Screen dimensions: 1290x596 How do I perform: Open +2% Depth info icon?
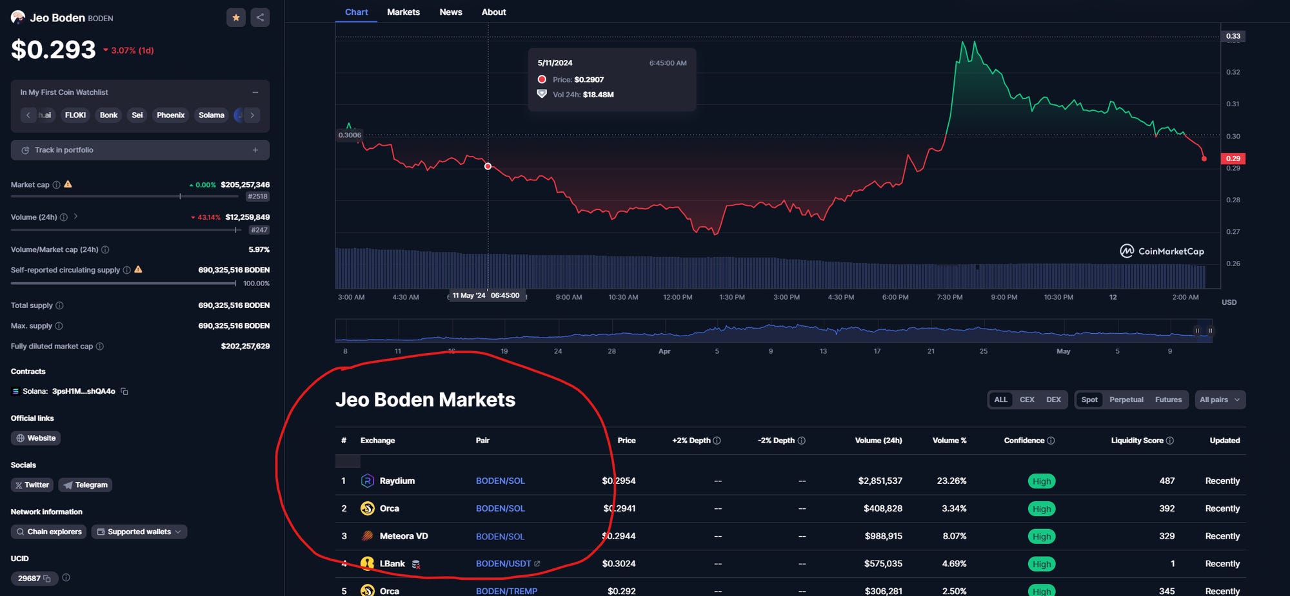point(717,441)
